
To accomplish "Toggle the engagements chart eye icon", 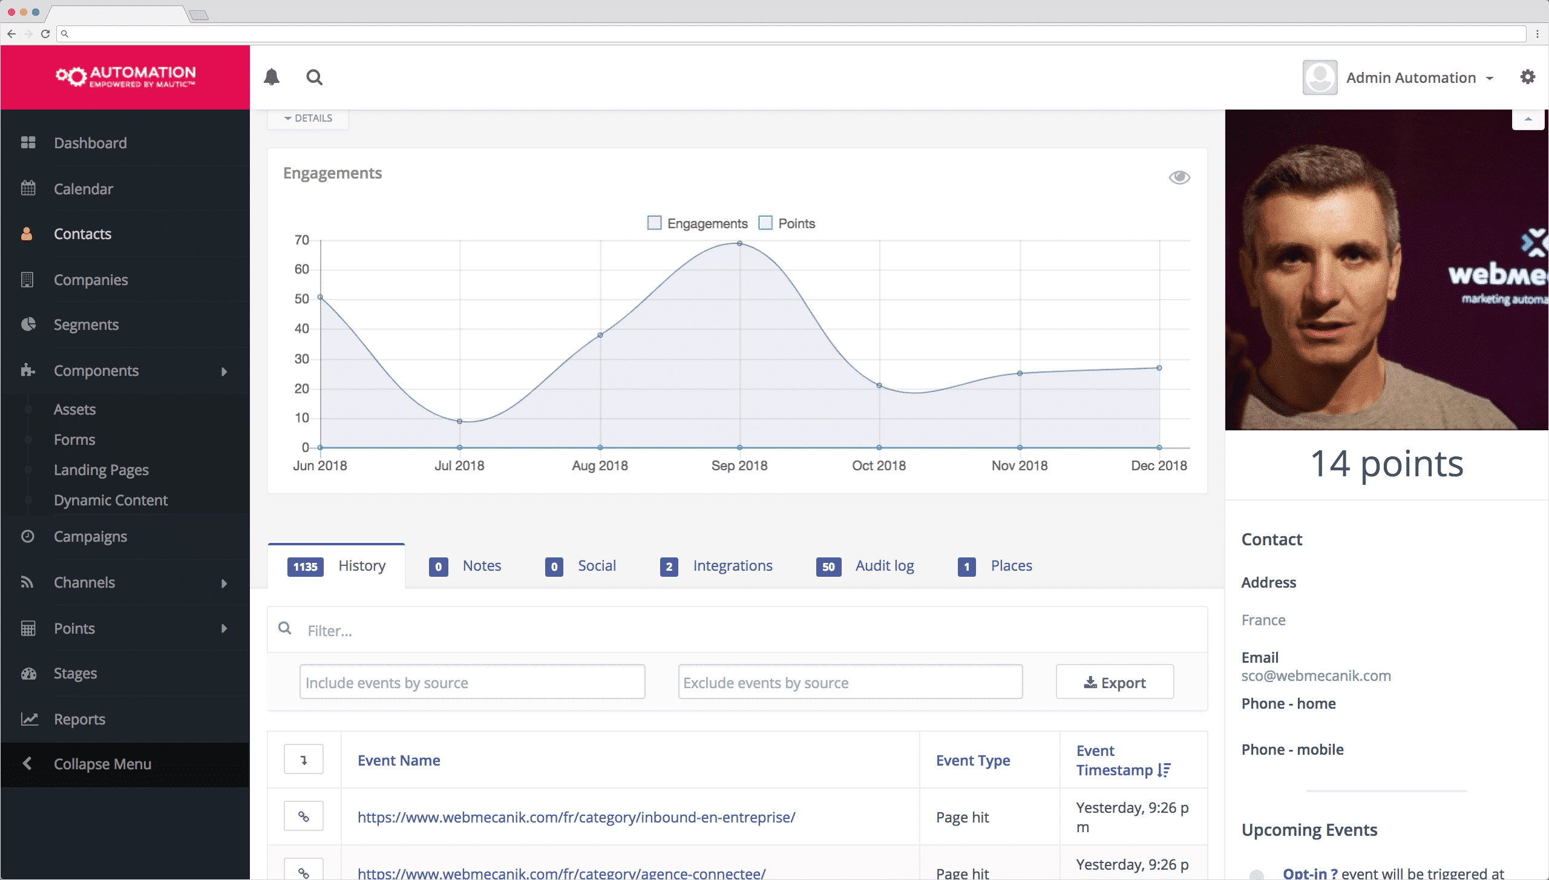I will pyautogui.click(x=1179, y=177).
